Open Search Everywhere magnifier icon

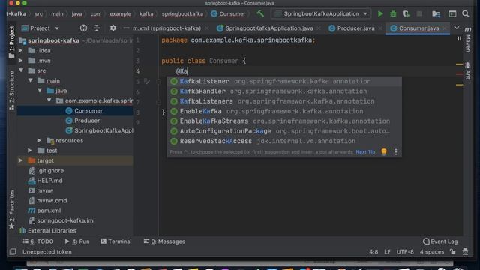pos(466,13)
